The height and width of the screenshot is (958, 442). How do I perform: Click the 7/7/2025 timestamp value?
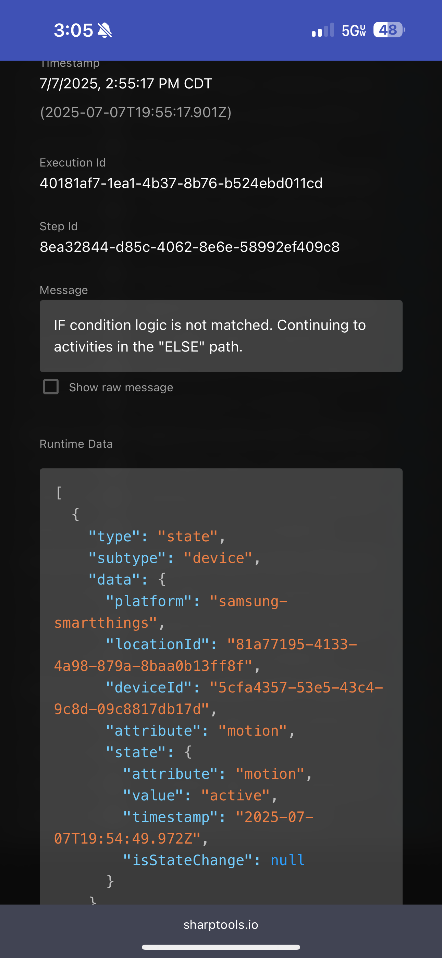click(x=126, y=83)
